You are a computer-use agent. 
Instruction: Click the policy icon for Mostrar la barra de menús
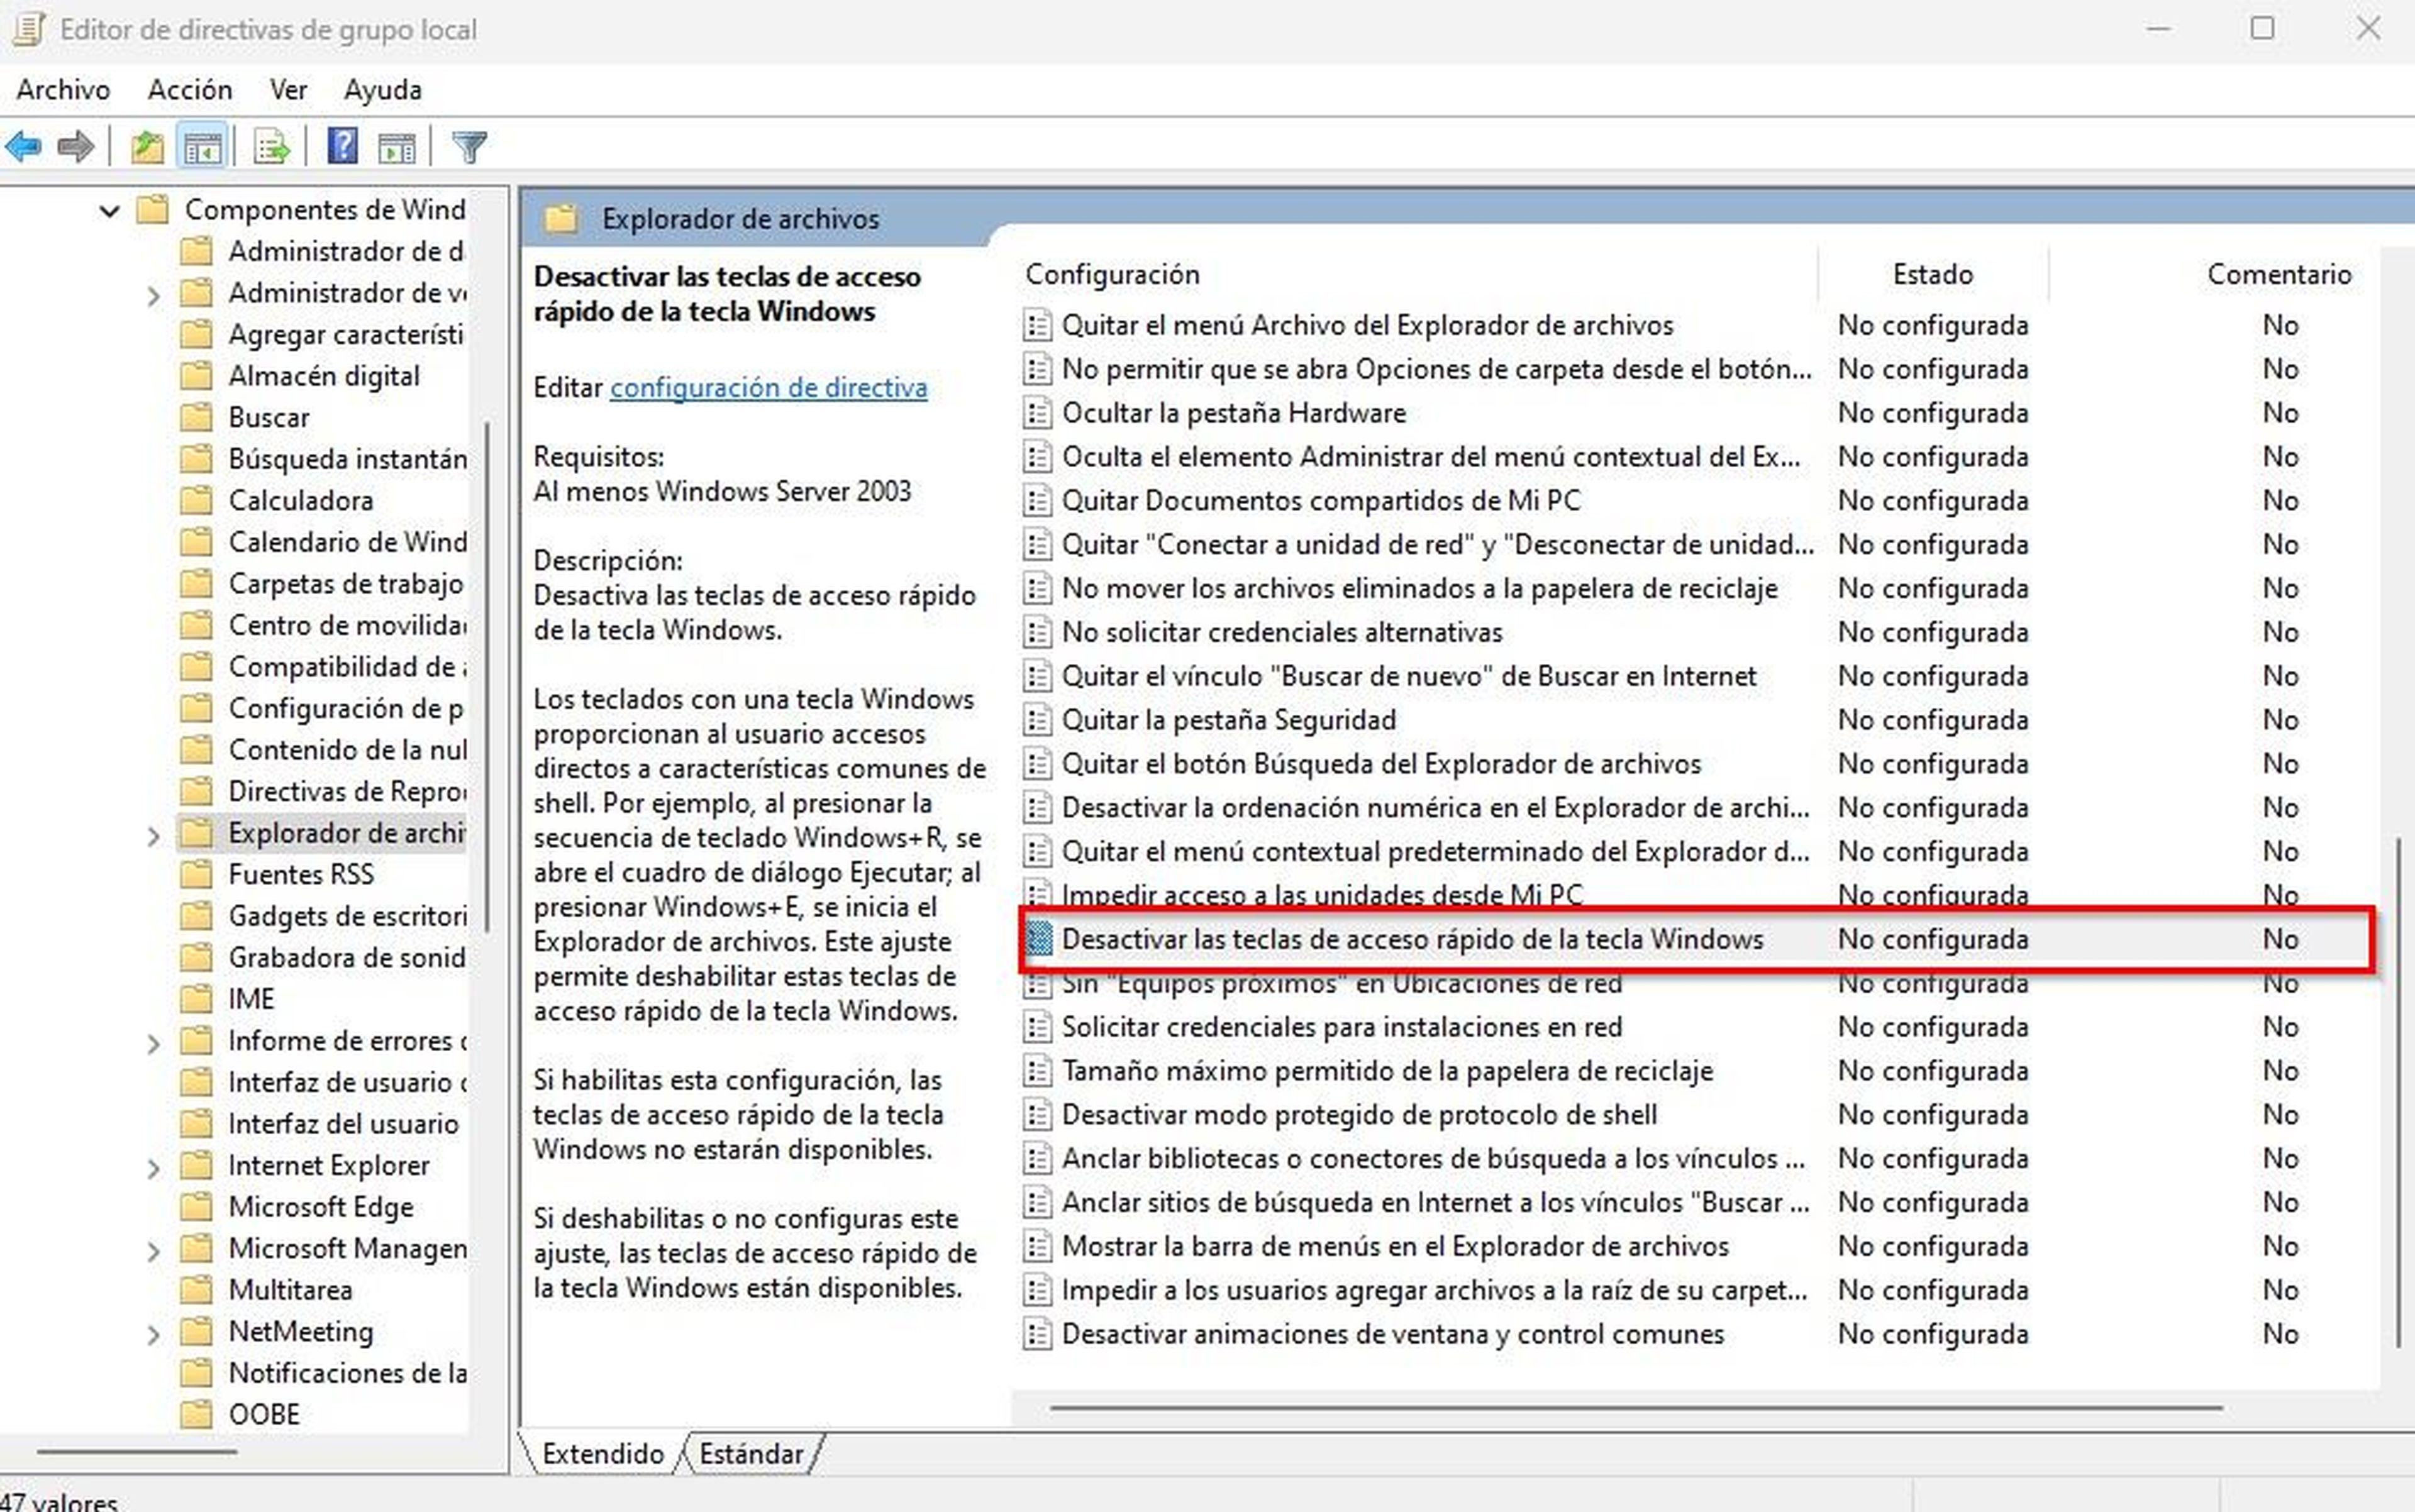pos(1038,1246)
